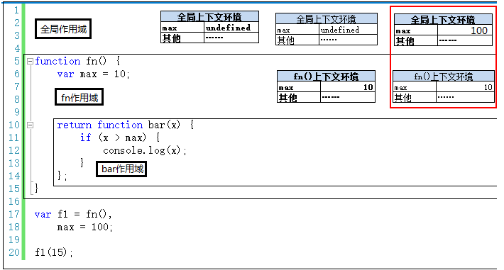504x270 pixels.
Task: Select line number 13 in gutter
Action: [x=14, y=163]
